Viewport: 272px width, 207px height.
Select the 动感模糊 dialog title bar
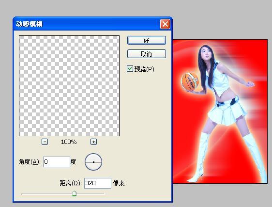tap(87, 24)
